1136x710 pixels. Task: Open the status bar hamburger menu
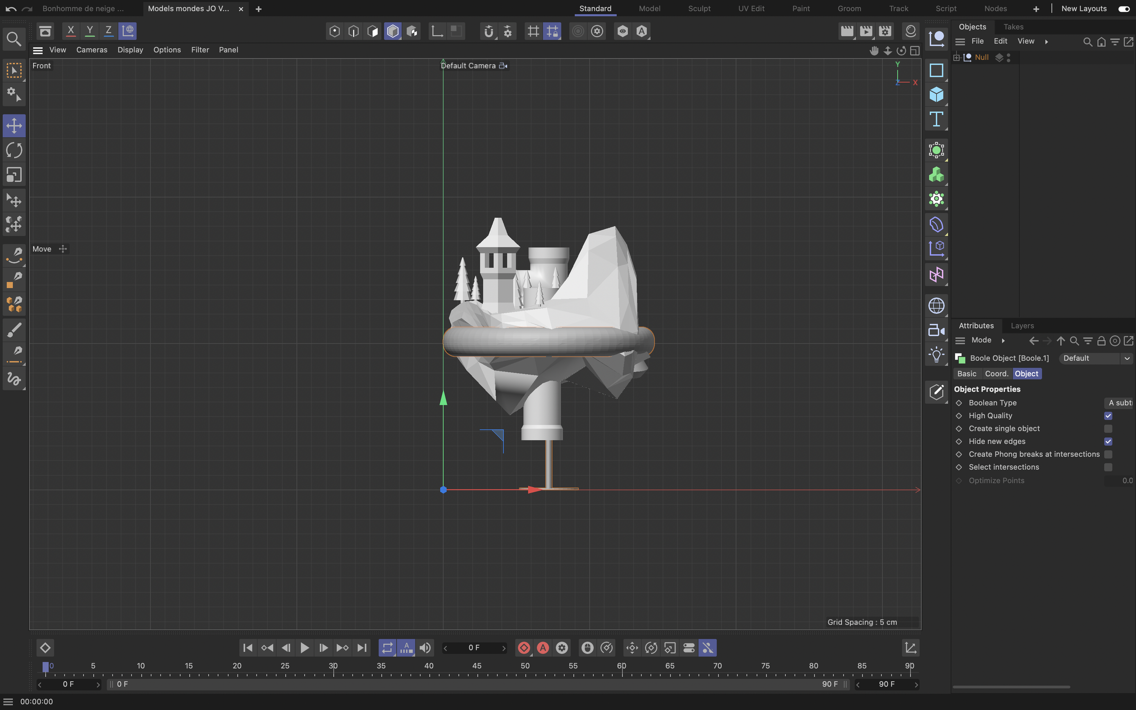click(8, 701)
